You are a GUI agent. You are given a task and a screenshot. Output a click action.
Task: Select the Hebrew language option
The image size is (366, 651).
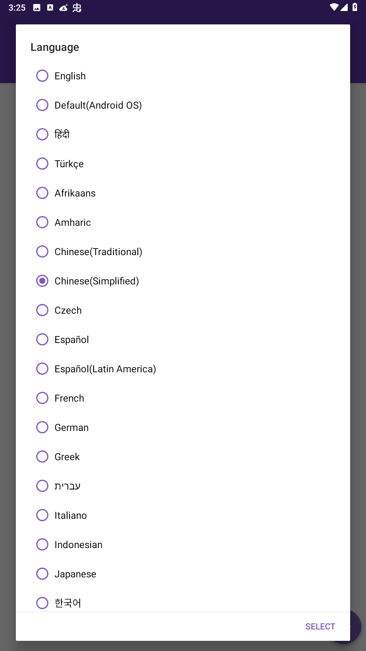click(x=183, y=486)
